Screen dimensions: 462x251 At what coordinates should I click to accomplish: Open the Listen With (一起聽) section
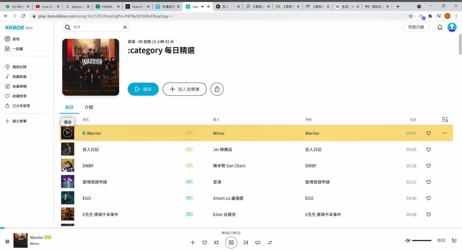point(14,49)
